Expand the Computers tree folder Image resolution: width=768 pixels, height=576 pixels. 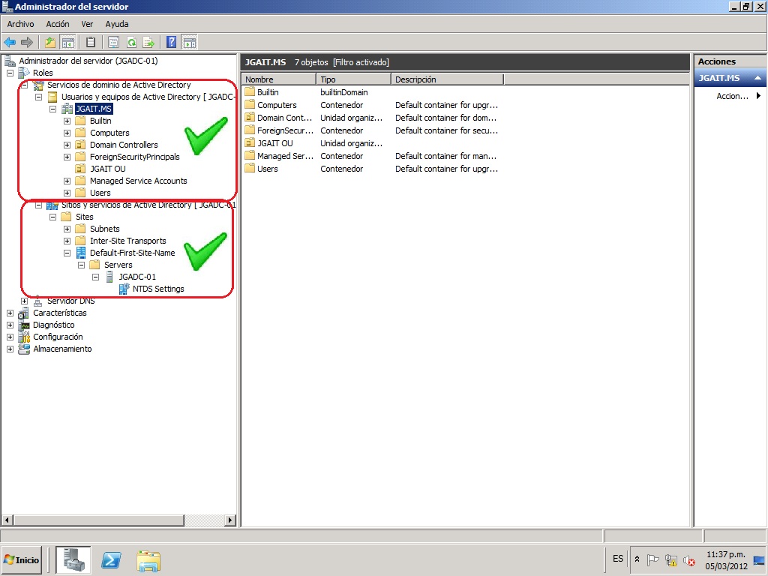(x=67, y=133)
